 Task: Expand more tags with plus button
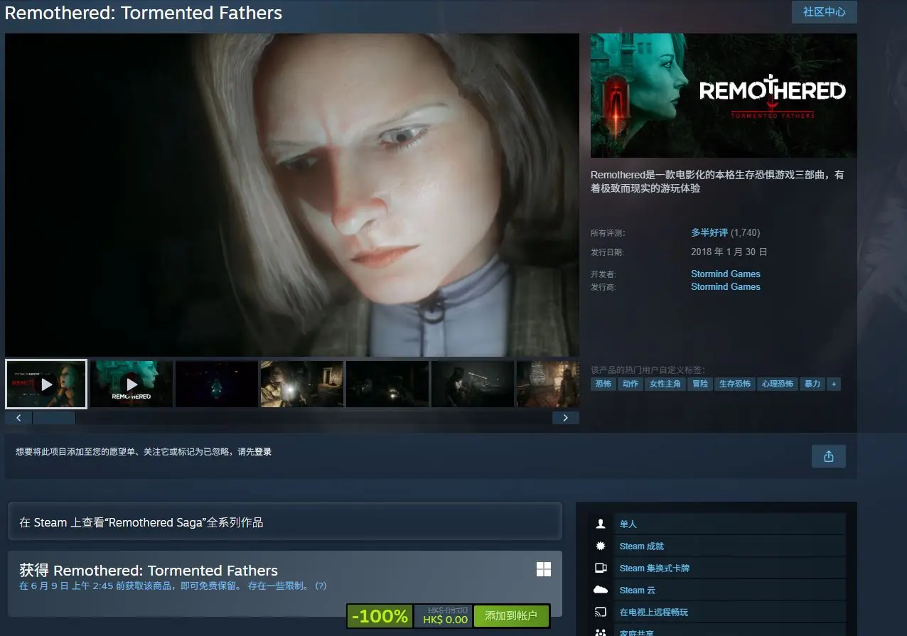coord(834,384)
